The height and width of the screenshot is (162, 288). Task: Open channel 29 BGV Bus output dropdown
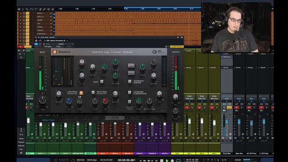(189, 99)
